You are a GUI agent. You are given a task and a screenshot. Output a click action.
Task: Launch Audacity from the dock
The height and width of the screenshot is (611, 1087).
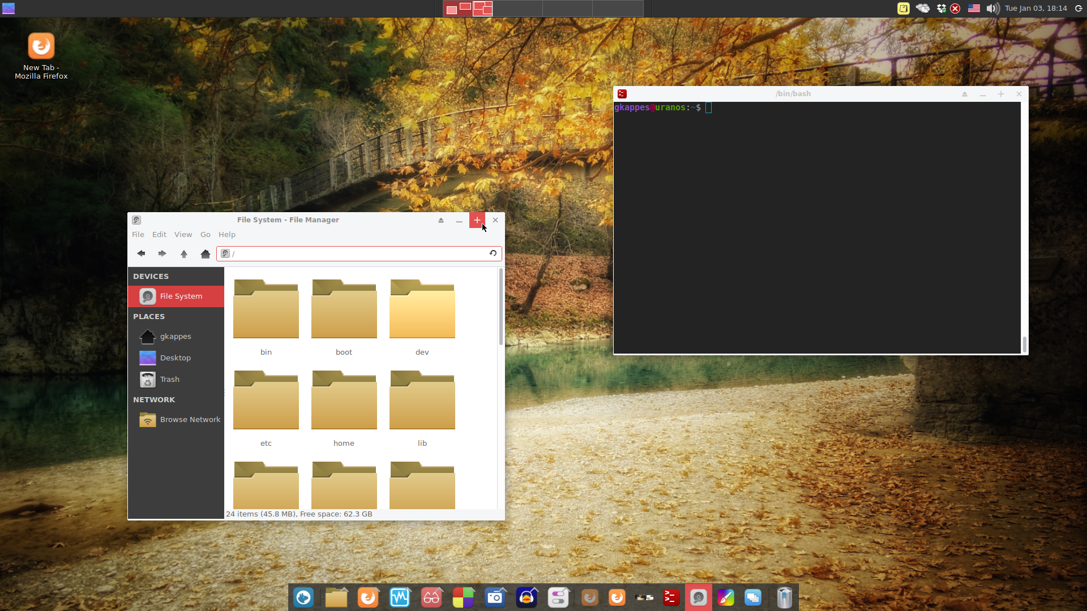click(x=527, y=597)
